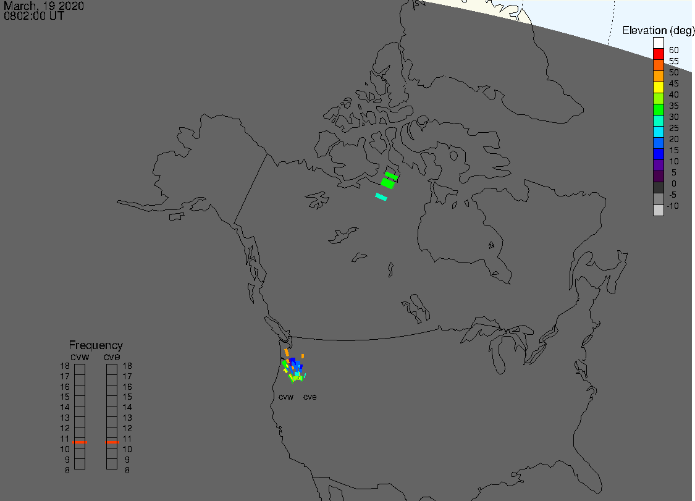Click the pure blue swatch between 15 and 10
The image size is (695, 501).
tap(658, 154)
